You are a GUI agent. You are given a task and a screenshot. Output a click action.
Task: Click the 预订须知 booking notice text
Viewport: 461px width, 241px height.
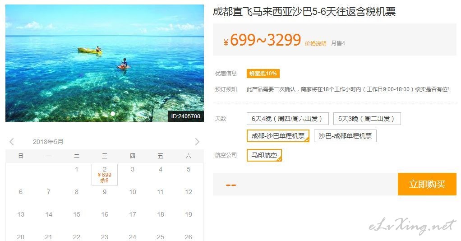point(226,89)
